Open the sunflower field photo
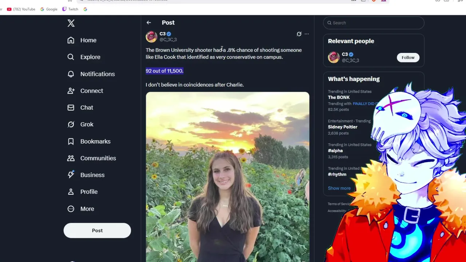 pyautogui.click(x=228, y=177)
